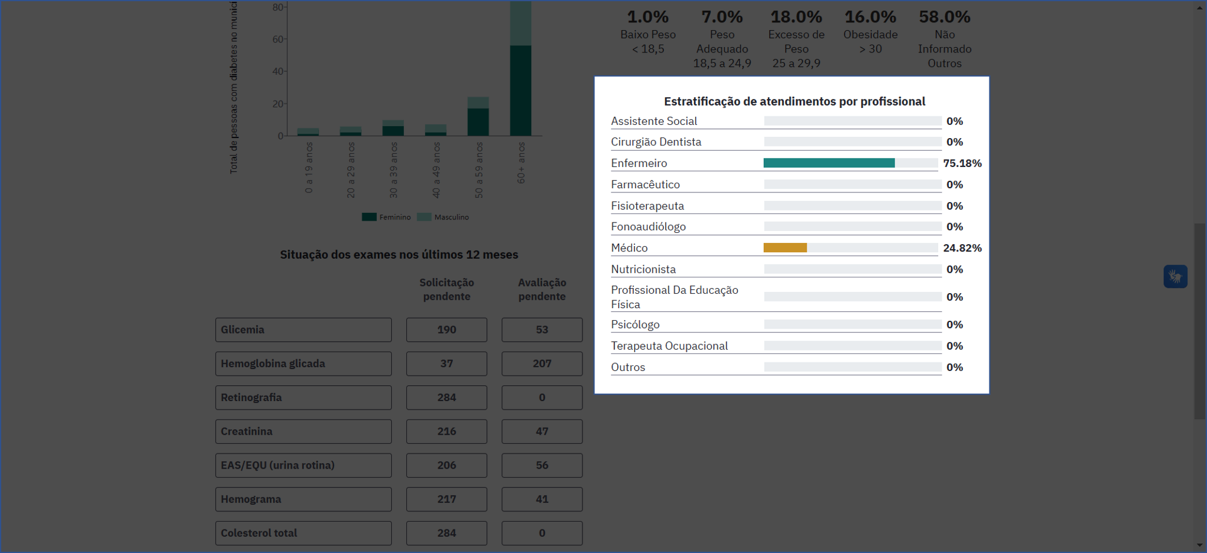The width and height of the screenshot is (1207, 553).
Task: Click the 60+ anos bar in chart
Action: [x=521, y=68]
